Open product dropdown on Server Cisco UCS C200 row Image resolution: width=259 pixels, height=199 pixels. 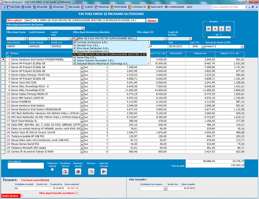[82, 83]
